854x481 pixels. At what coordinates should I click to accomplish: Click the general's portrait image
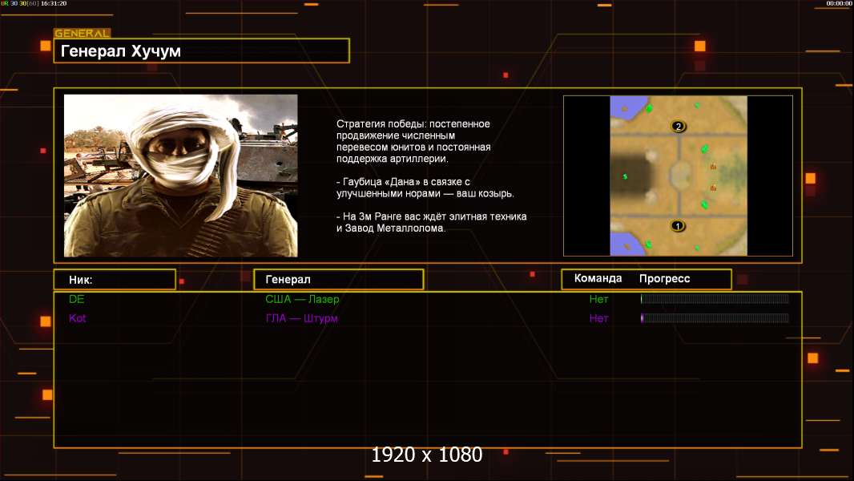coord(180,176)
